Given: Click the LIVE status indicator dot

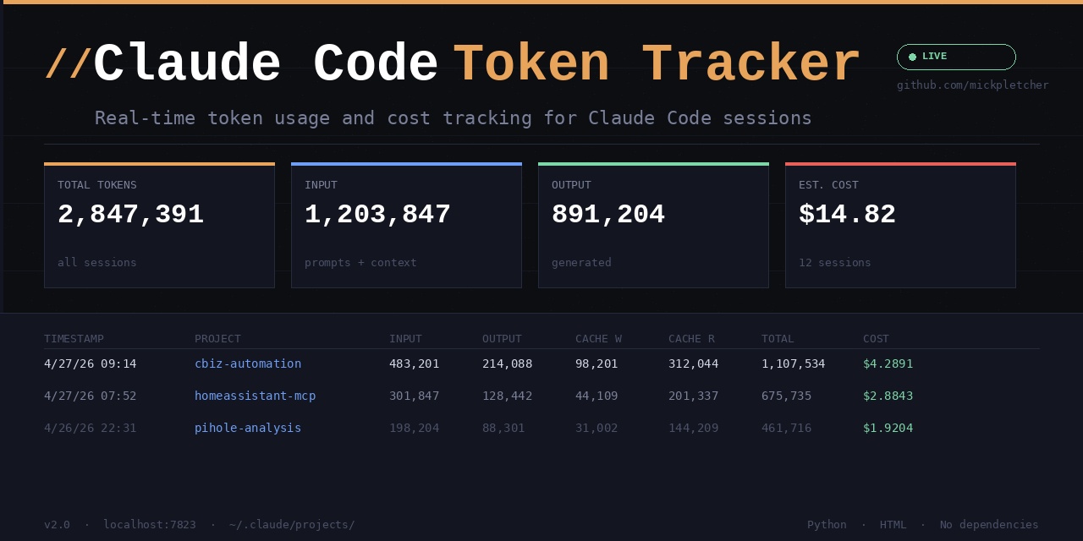Looking at the screenshot, I should [x=912, y=57].
